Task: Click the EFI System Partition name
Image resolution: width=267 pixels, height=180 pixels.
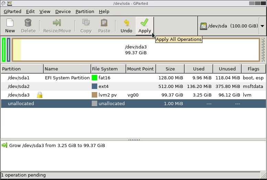Action: [x=67, y=78]
